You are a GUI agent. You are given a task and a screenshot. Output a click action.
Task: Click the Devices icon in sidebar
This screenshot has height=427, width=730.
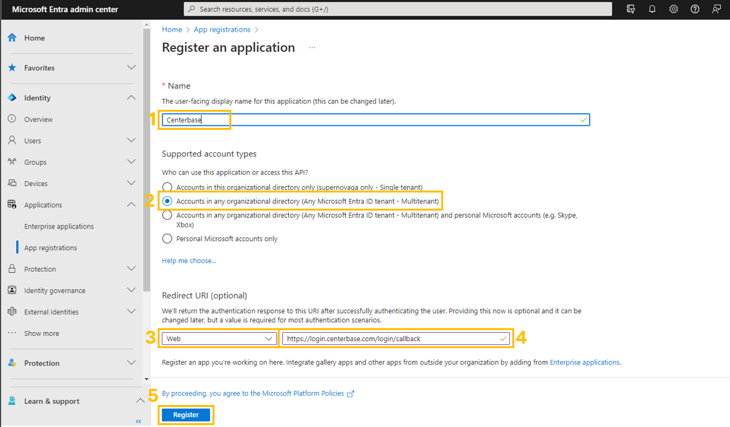coord(12,183)
